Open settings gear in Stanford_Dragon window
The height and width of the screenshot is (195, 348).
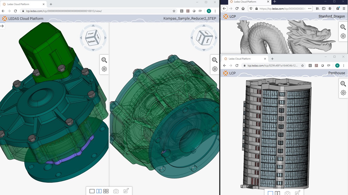tap(343, 36)
